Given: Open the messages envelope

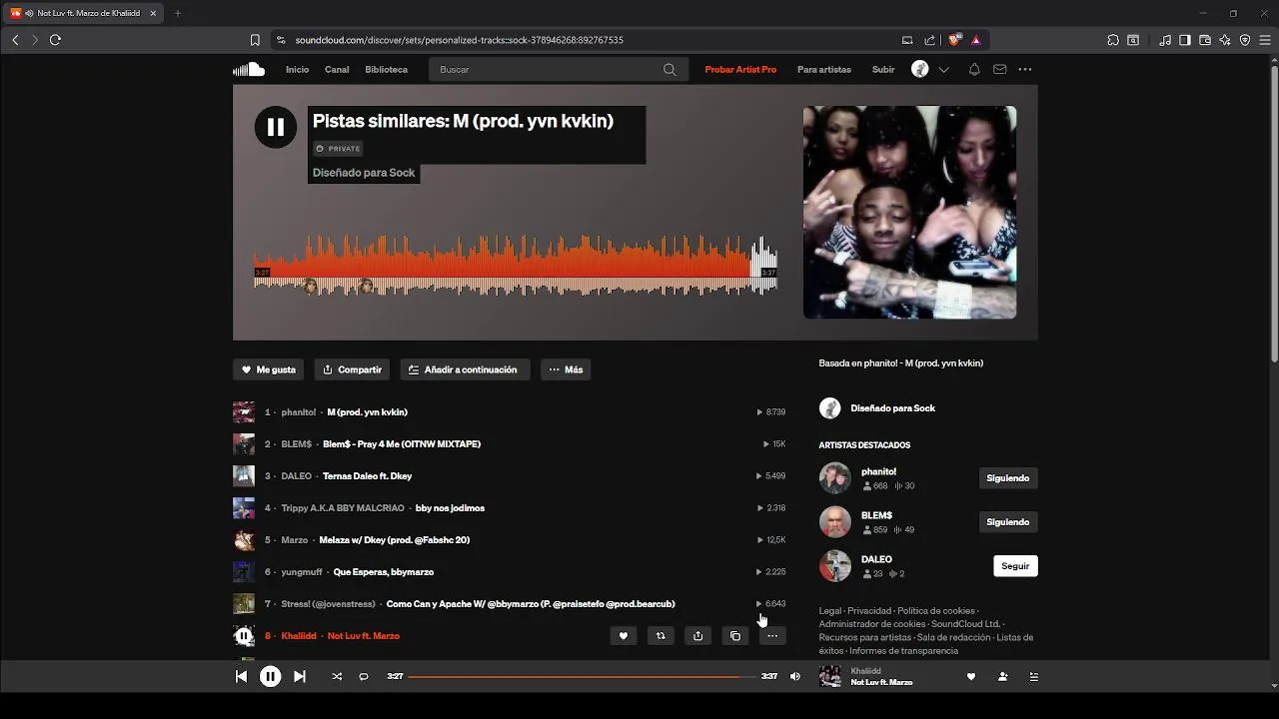Looking at the screenshot, I should pos(999,70).
